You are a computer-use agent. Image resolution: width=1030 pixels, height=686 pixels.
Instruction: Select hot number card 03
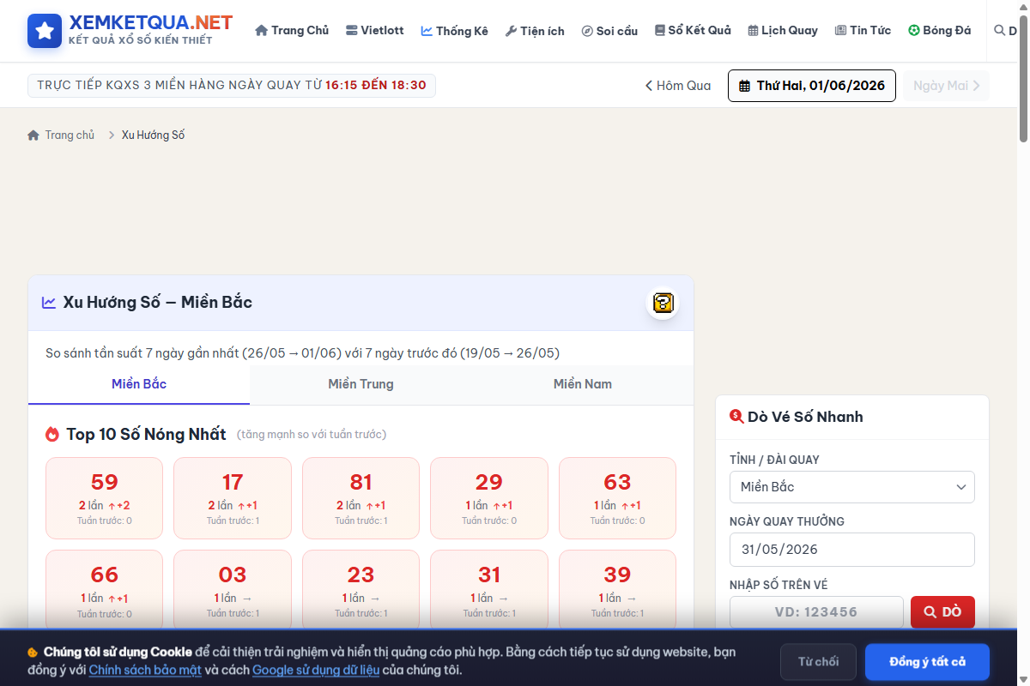[233, 590]
